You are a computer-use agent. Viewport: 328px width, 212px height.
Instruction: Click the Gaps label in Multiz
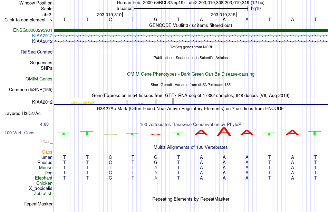coord(47,152)
